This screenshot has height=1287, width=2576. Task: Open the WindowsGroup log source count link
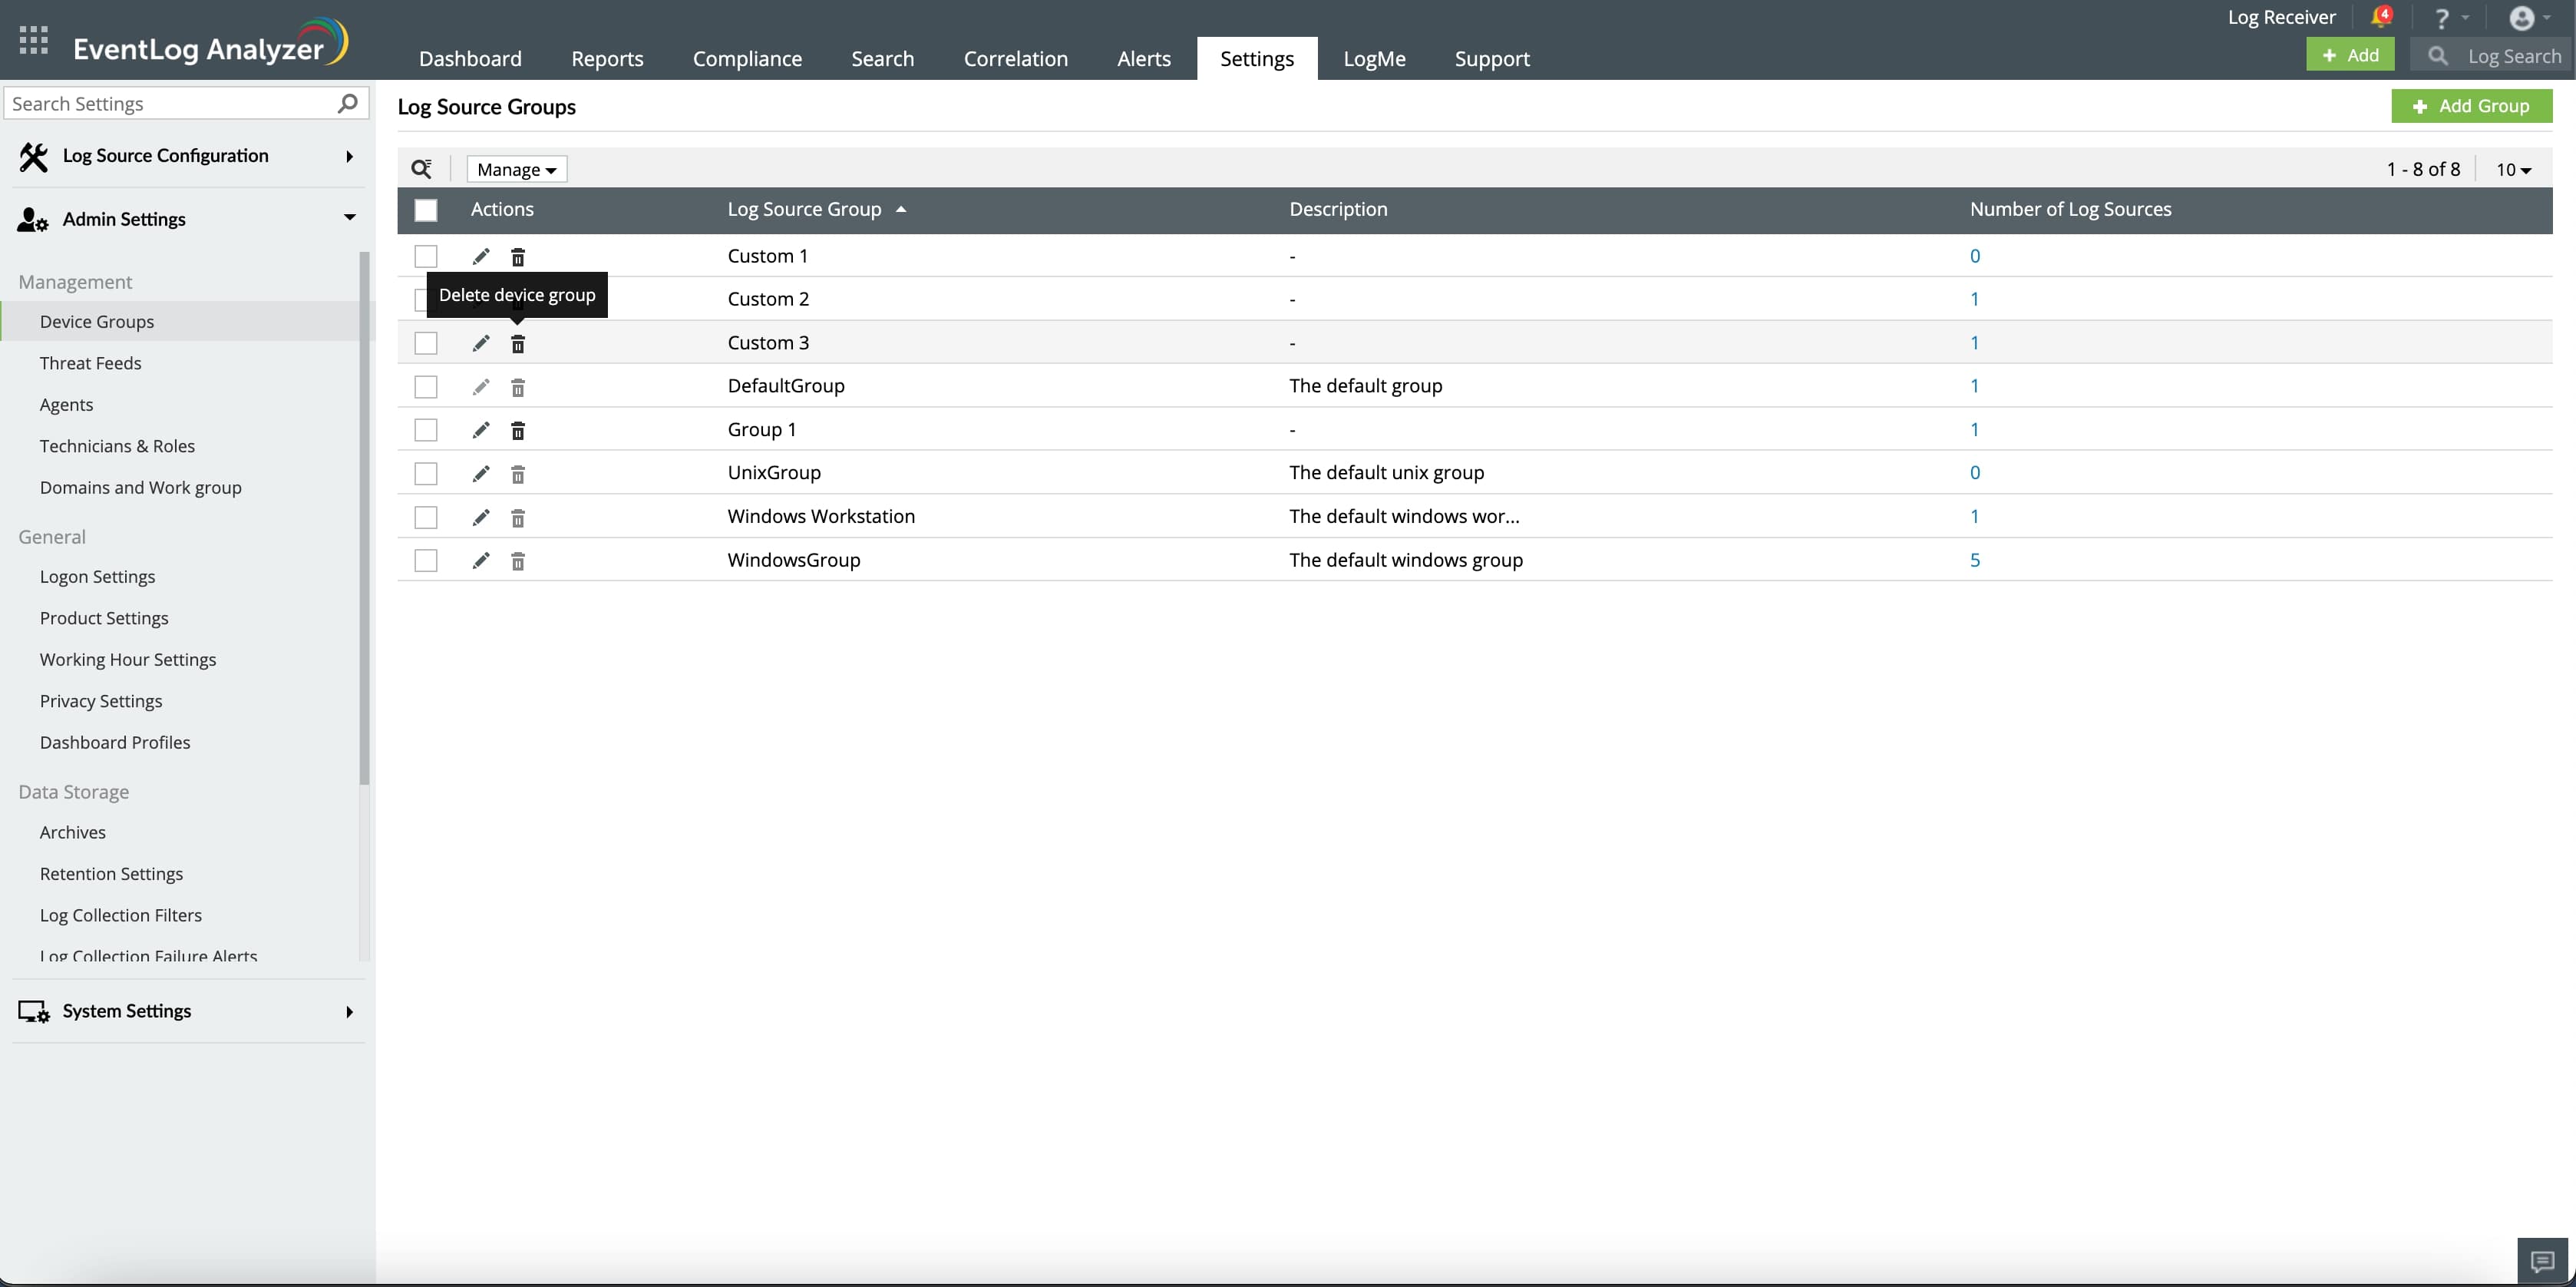(x=1974, y=561)
